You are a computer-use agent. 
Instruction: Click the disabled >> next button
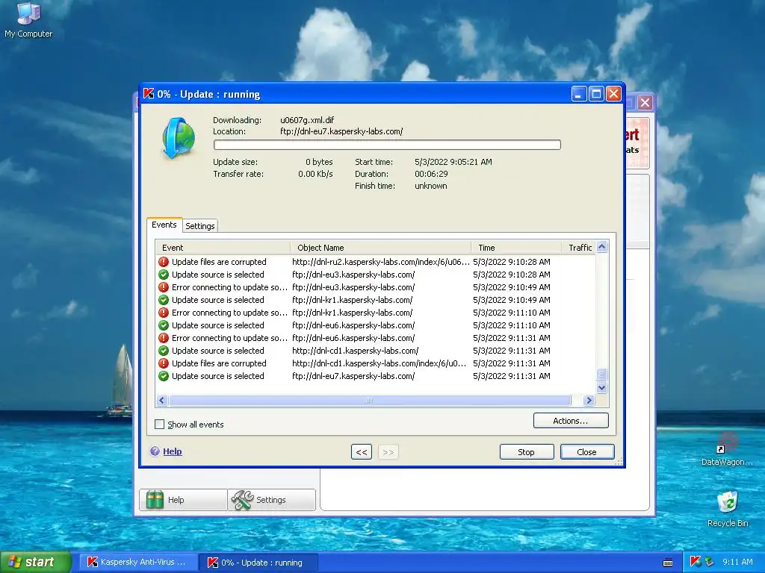tap(388, 451)
